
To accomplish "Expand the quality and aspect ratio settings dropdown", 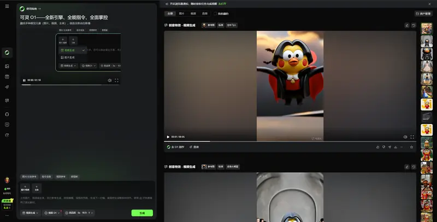I will click(x=81, y=213).
